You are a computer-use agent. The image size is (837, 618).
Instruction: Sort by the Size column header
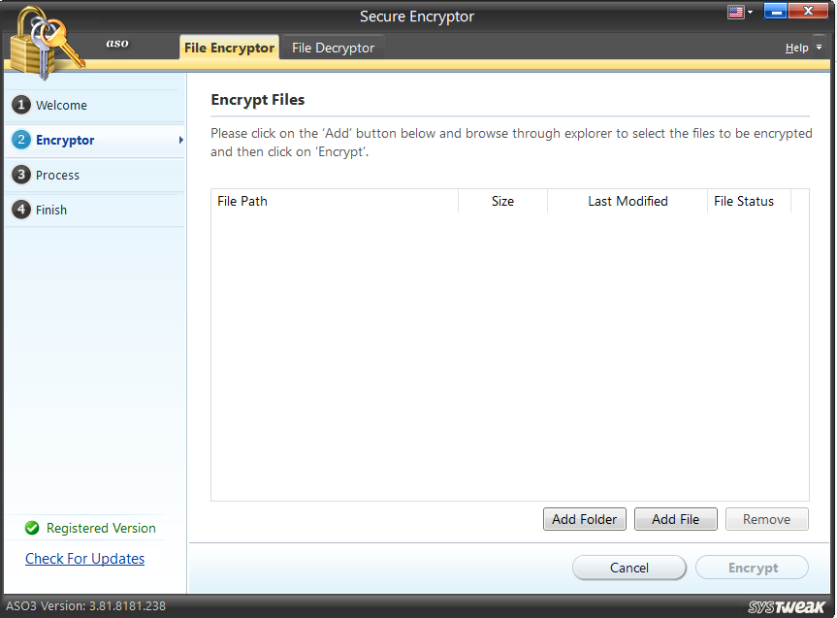coord(502,201)
